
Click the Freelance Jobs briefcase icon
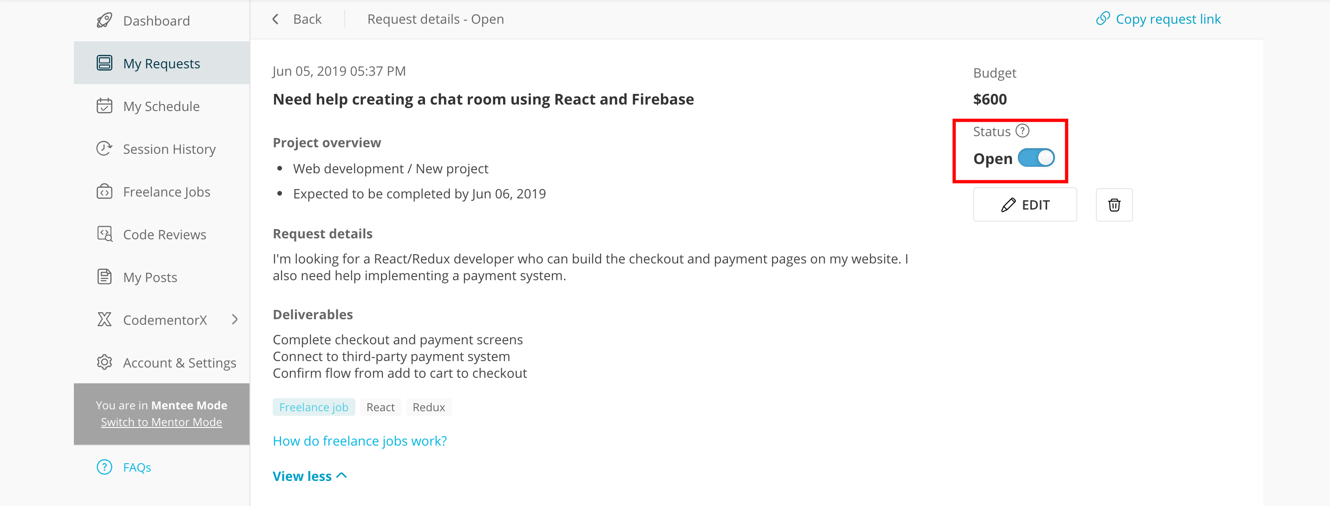(x=105, y=191)
